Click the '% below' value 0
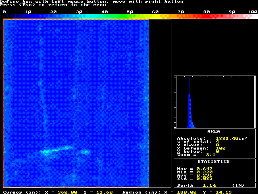Viewport: 258px width, 194px height. [x=218, y=152]
